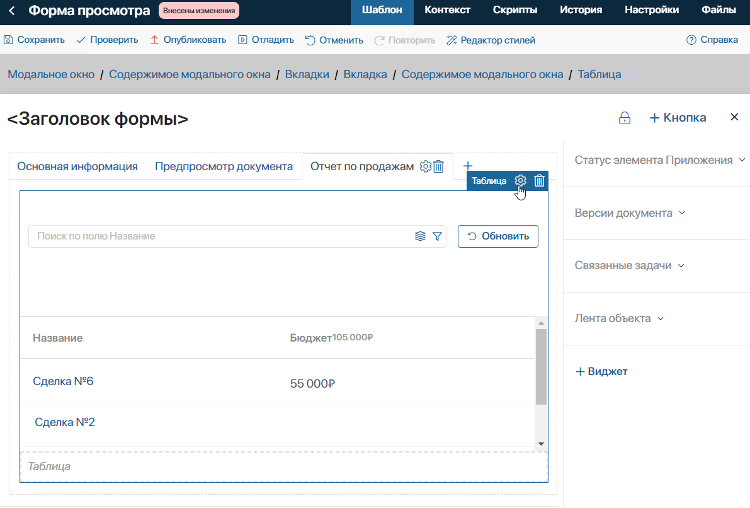This screenshot has width=750, height=508.
Task: Click the Модальное окно breadcrumb
Action: (x=51, y=74)
